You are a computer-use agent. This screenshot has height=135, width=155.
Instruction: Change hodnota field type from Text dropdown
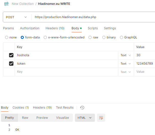[x=126, y=55]
